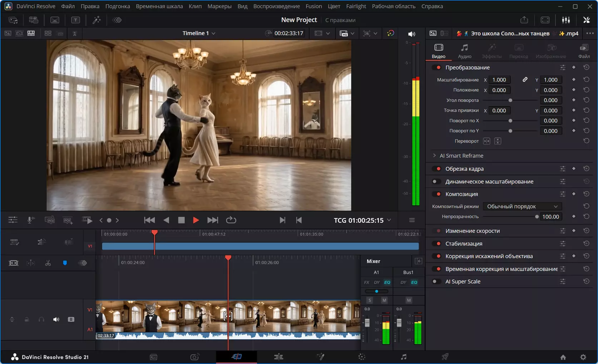Image resolution: width=598 pixels, height=364 pixels.
Task: Mute Bus1 with its M button
Action: pyautogui.click(x=409, y=300)
